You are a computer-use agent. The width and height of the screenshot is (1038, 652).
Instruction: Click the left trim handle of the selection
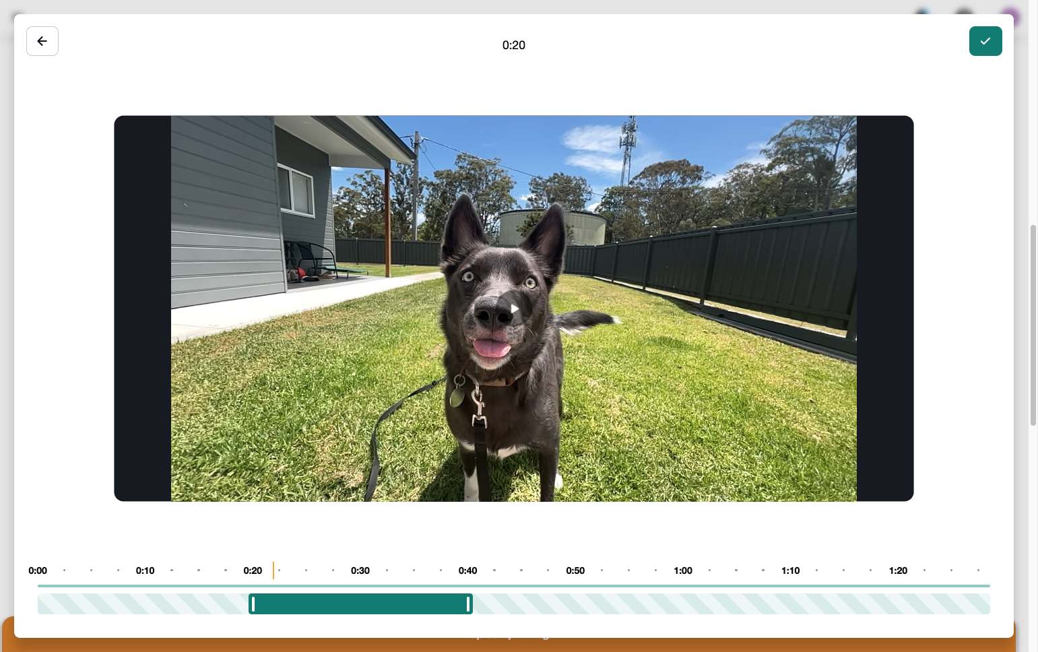click(253, 604)
